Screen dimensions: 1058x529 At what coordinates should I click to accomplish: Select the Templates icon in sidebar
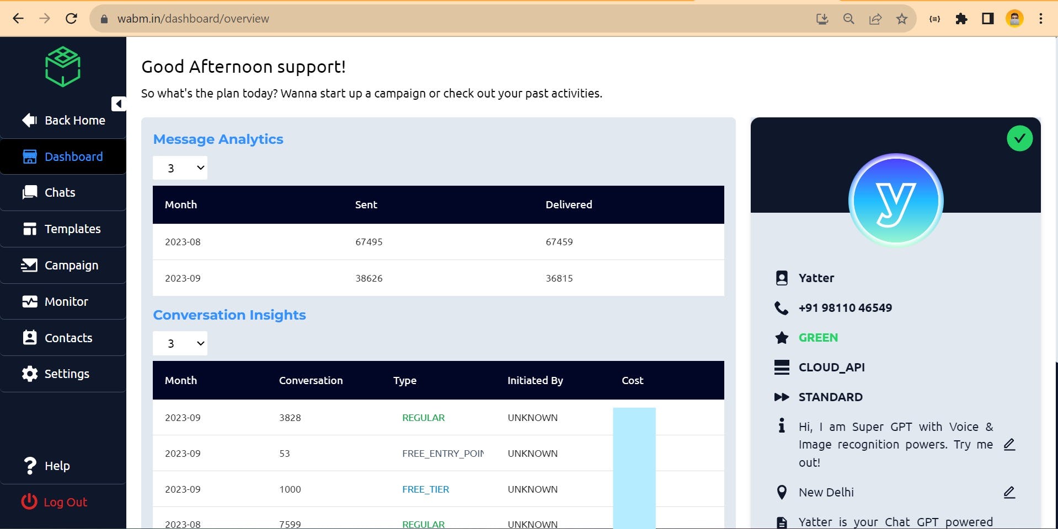point(30,229)
